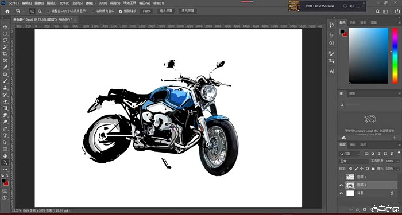
Task: Open the layer filter type dropdown
Action: click(350, 154)
